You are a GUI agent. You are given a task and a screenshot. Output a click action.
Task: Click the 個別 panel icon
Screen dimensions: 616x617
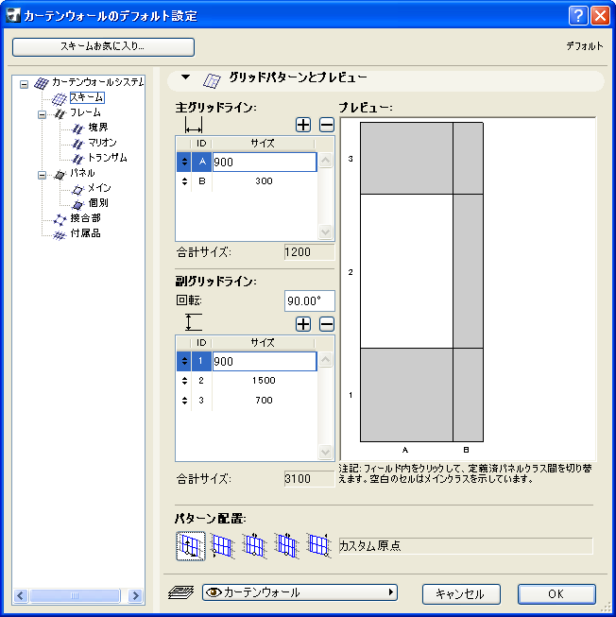[x=77, y=205]
